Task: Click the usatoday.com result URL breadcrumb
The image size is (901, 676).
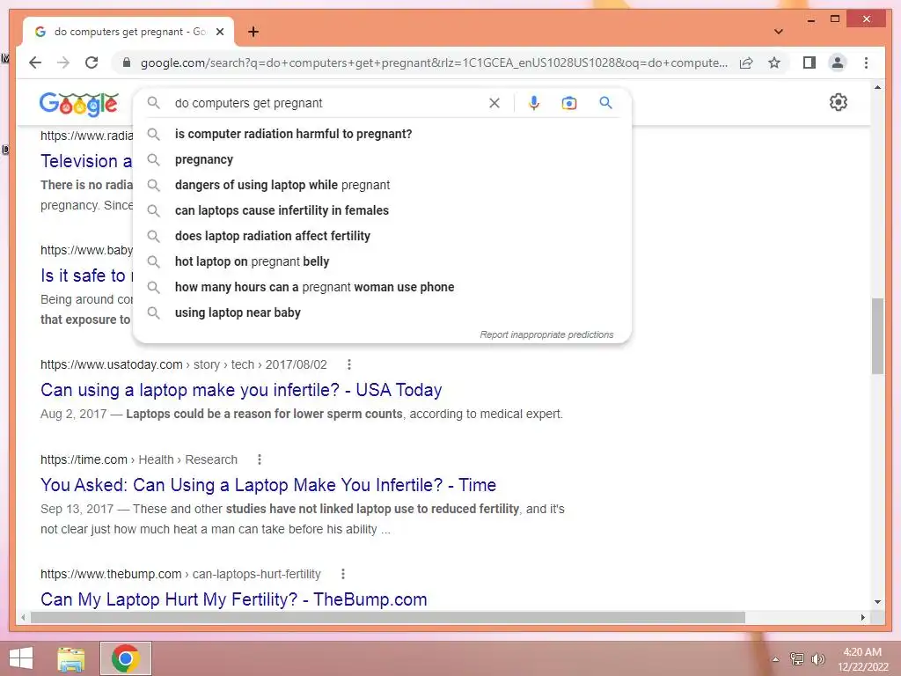Action: (183, 364)
